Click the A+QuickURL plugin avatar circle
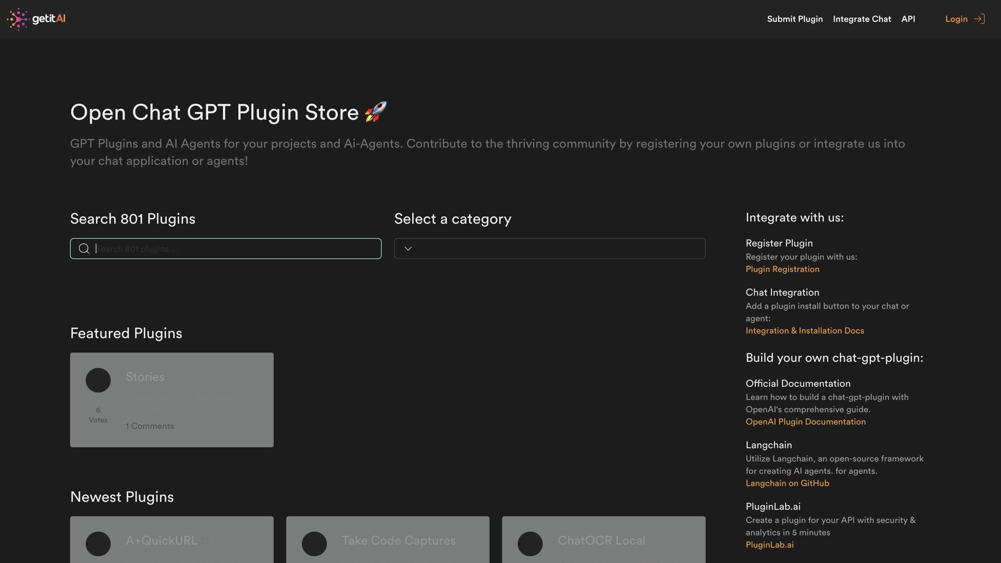The image size is (1001, 563). [x=98, y=544]
